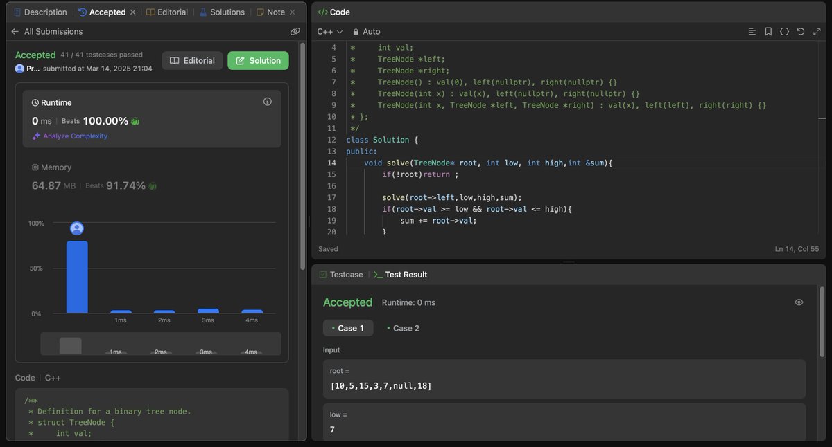Click '41 / 41 testcases passed' text
This screenshot has height=447, width=832.
[101, 55]
